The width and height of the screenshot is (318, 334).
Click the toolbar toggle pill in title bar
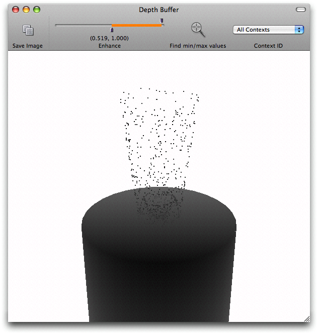300,10
